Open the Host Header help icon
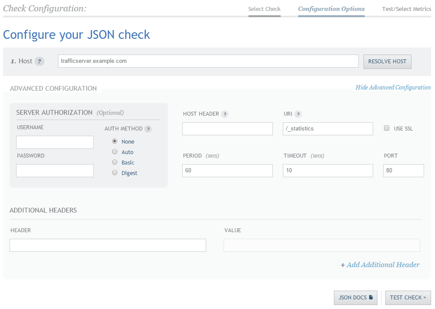The height and width of the screenshot is (309, 435). click(226, 114)
